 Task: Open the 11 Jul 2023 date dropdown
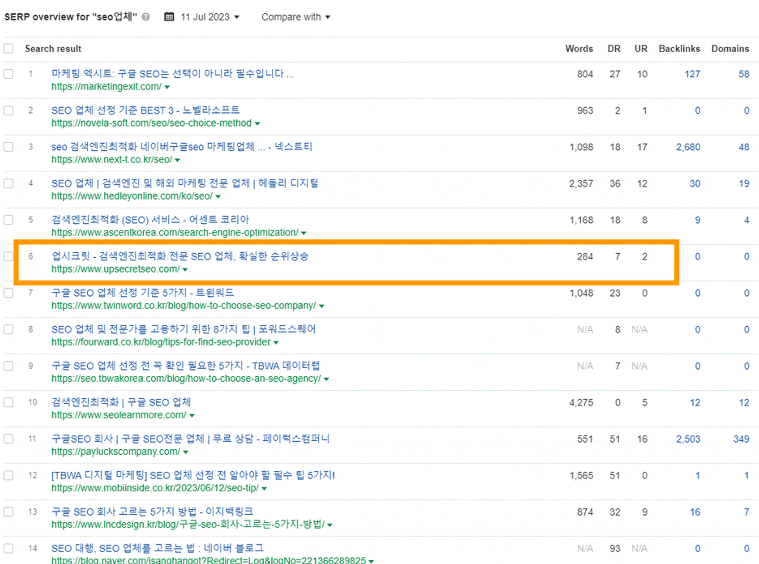210,17
